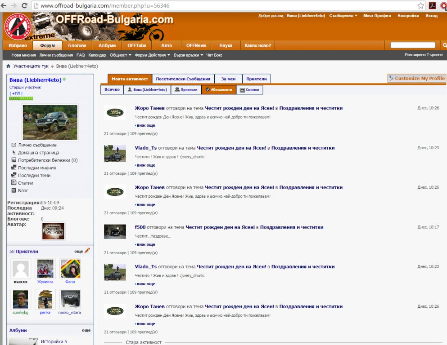This screenshot has width=447, height=345.
Task: Click friend avatar of Жулиета
Action: click(45, 269)
